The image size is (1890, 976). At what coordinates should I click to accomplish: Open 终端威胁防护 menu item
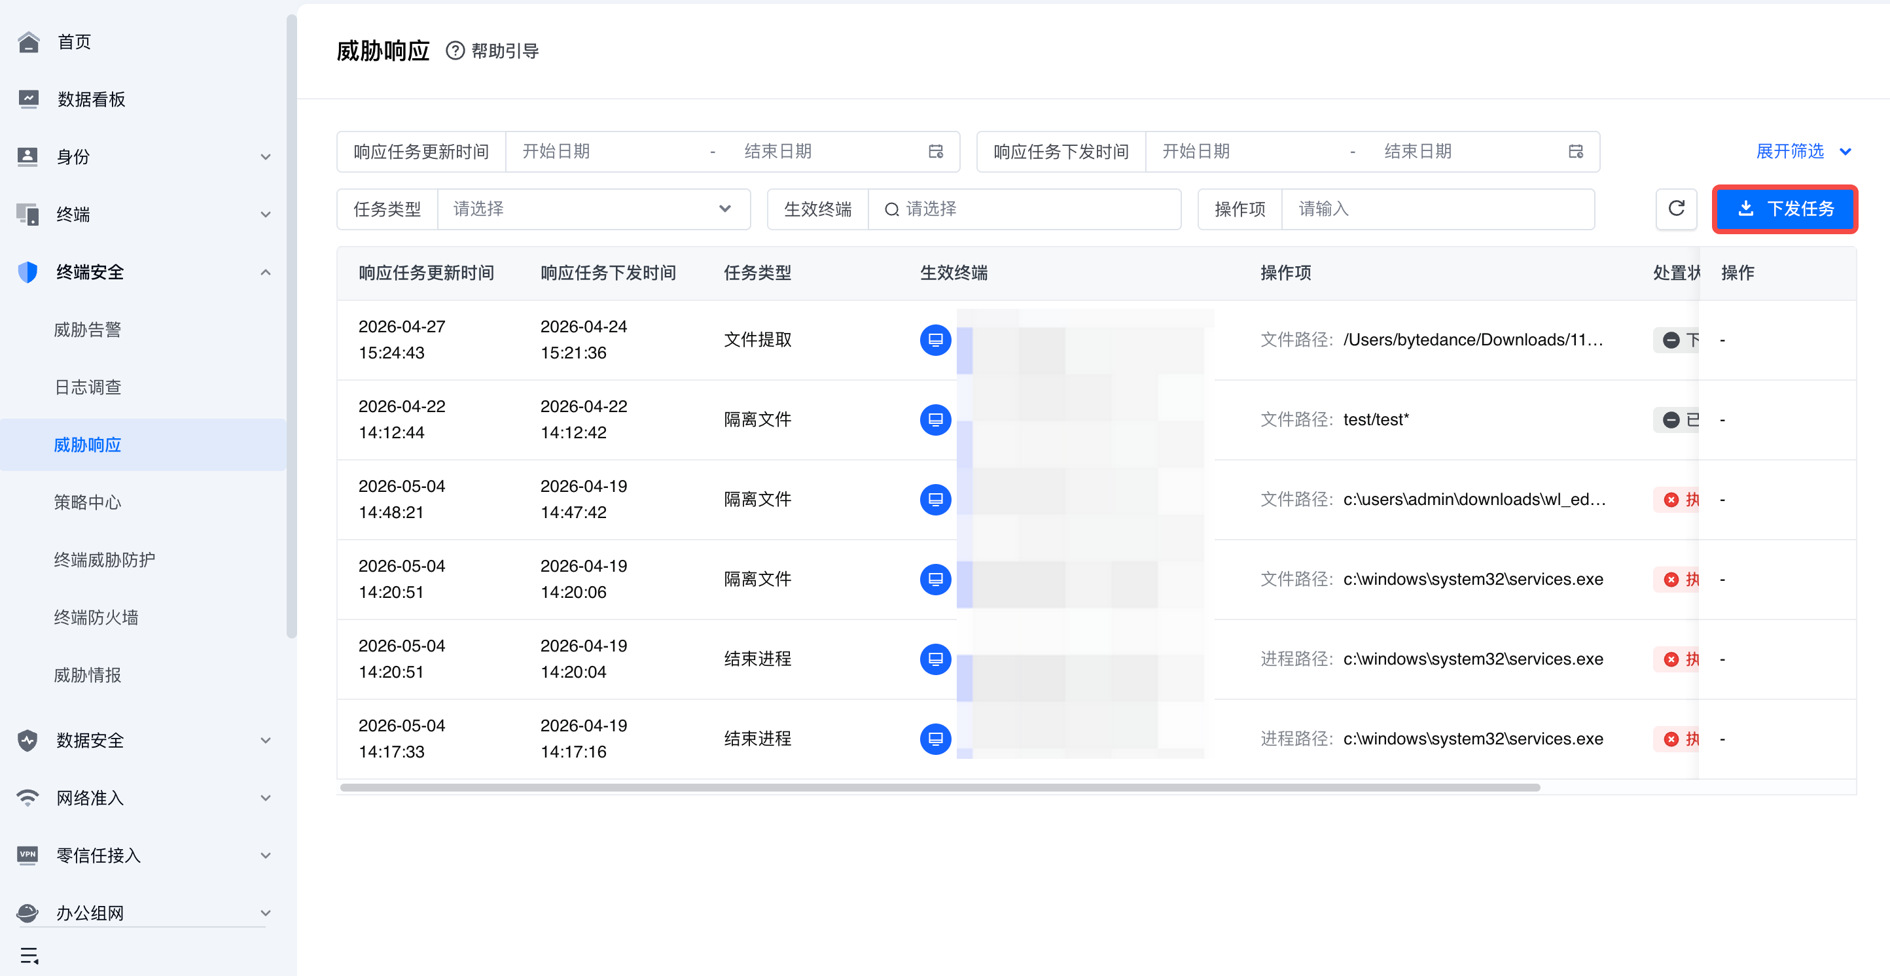click(x=104, y=560)
